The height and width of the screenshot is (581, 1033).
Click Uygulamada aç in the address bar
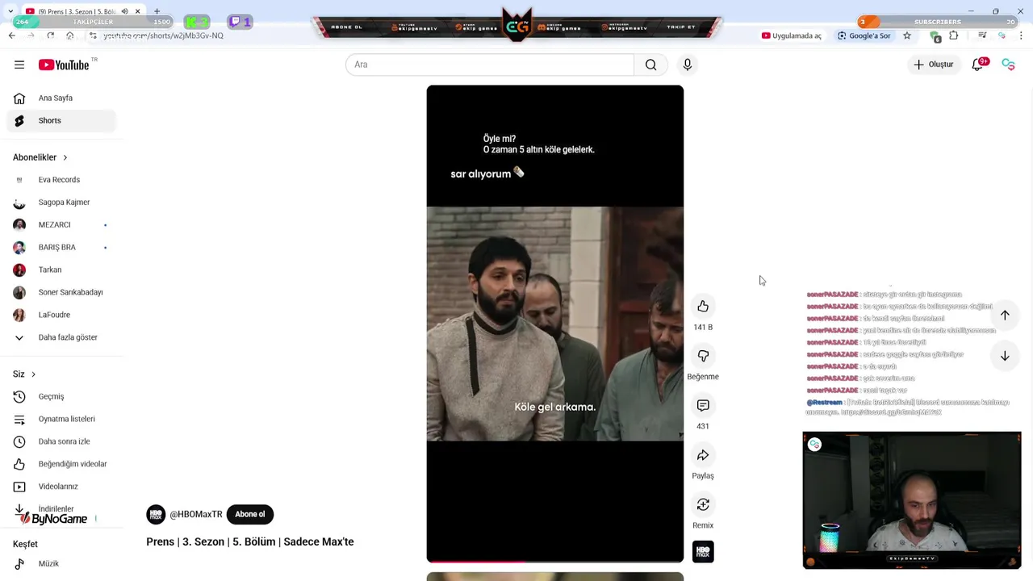click(x=791, y=36)
